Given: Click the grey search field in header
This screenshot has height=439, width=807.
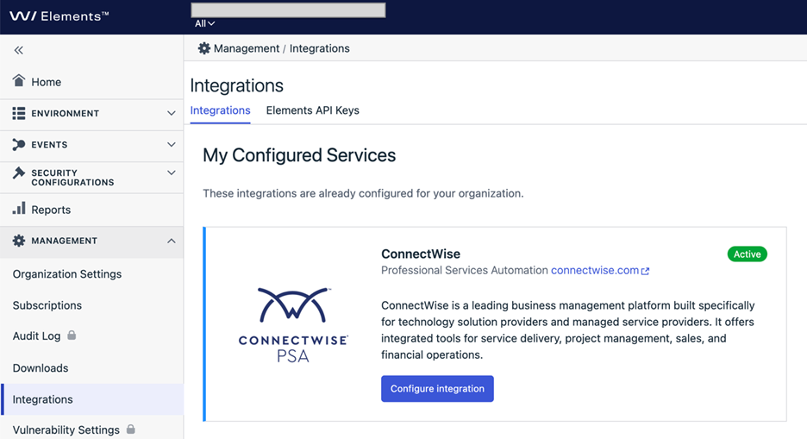Looking at the screenshot, I should 288,9.
